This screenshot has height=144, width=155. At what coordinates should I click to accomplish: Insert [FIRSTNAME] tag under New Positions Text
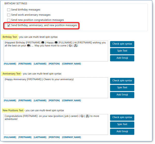25,137
